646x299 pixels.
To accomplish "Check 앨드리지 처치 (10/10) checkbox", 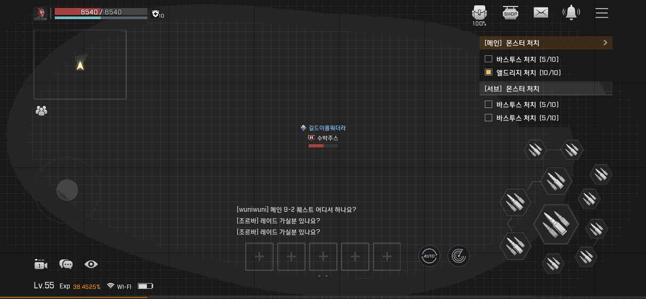I will tap(488, 72).
